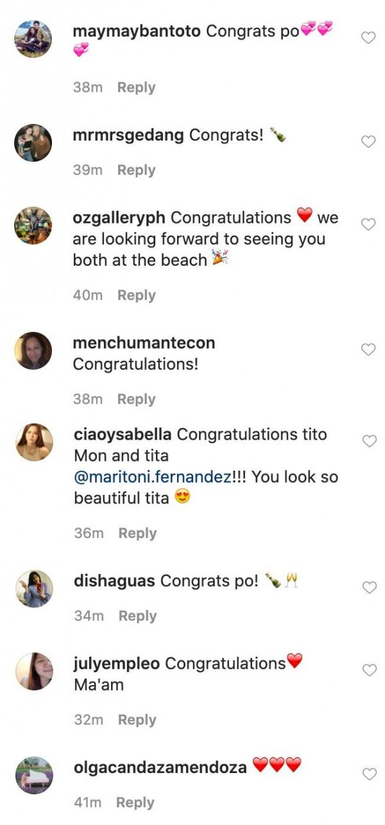Reply to ozgalleryph's beach comment
The width and height of the screenshot is (385, 825).
137,295
